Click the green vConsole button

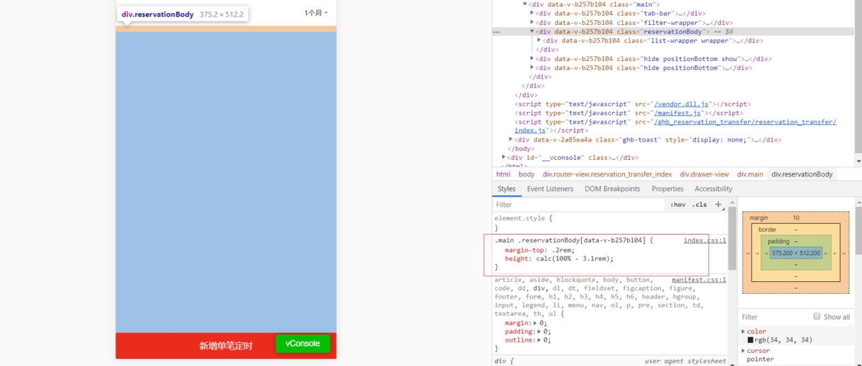point(302,344)
